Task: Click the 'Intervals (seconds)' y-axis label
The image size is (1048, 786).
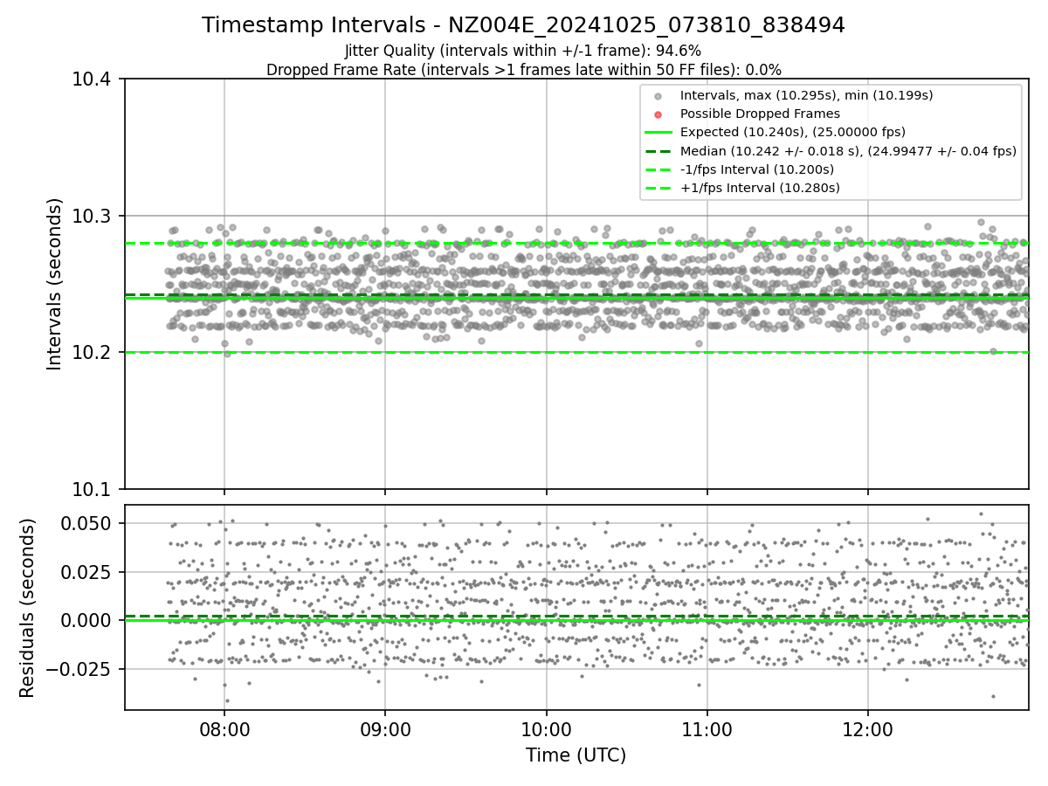Action: pos(55,284)
